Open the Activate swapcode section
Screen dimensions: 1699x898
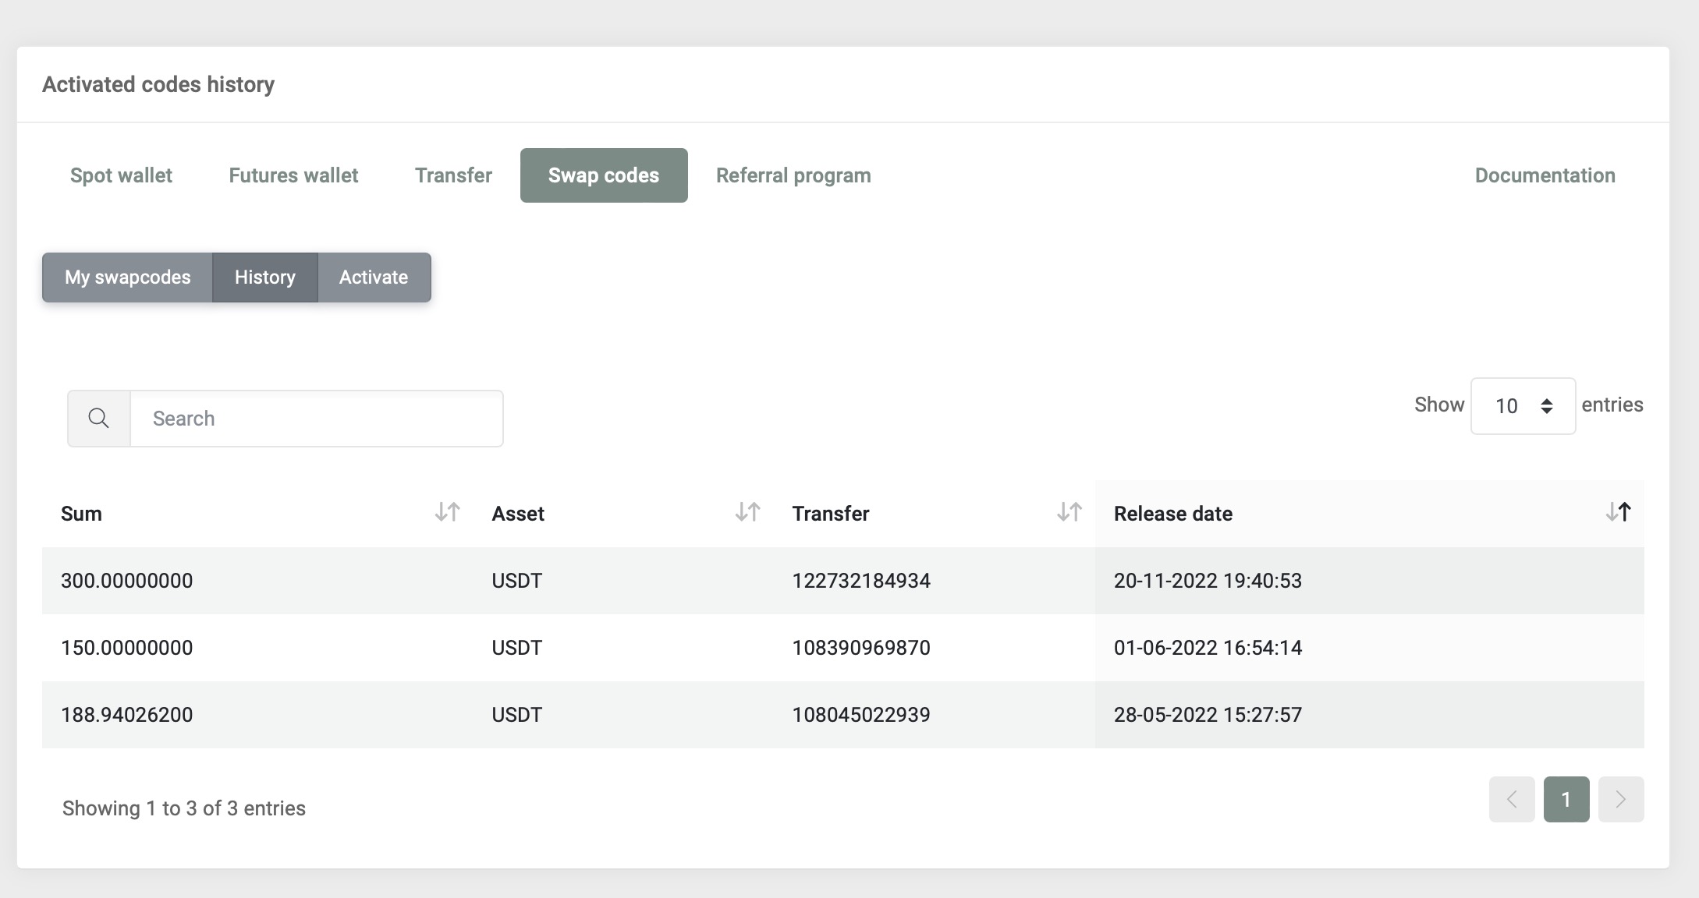coord(374,278)
